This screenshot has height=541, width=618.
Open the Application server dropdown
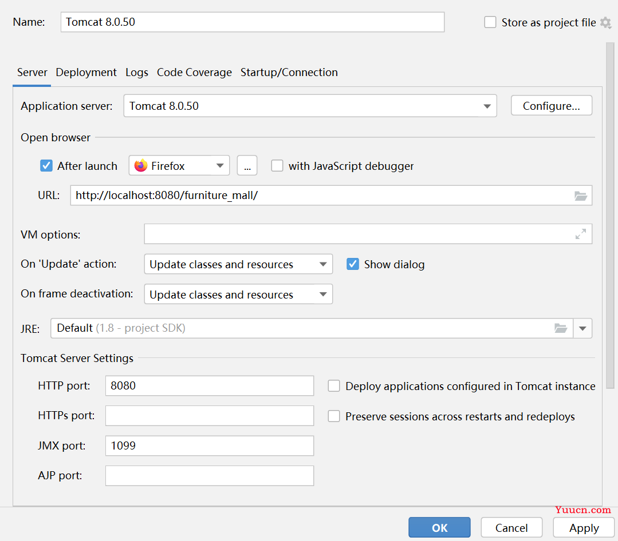[x=310, y=106]
